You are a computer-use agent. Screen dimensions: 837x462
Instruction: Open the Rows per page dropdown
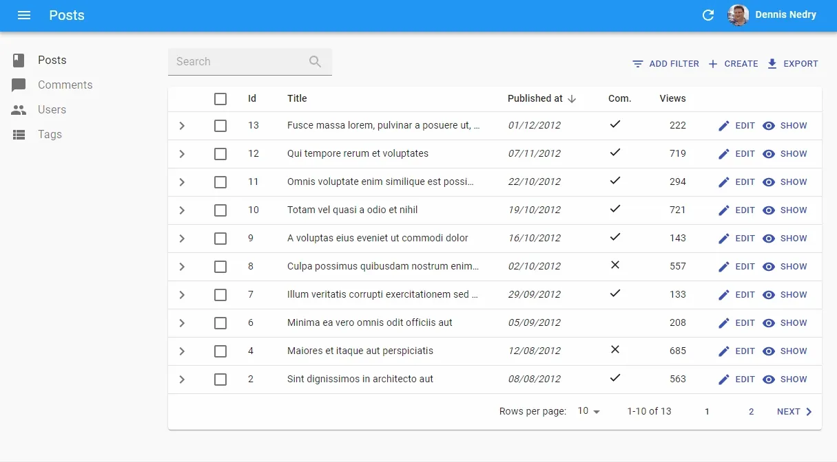pyautogui.click(x=589, y=411)
